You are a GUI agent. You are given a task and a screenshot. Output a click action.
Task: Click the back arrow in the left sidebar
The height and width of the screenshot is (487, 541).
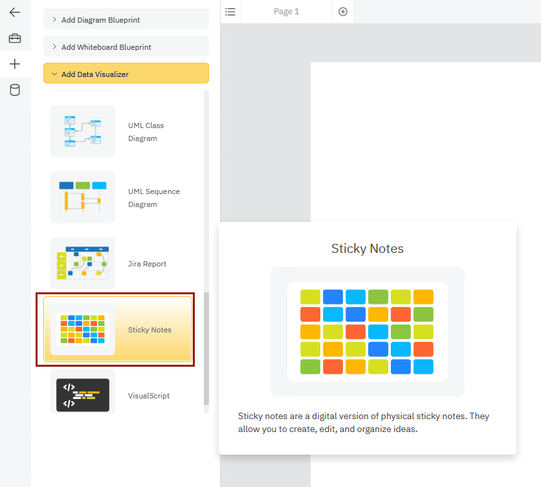pos(16,11)
